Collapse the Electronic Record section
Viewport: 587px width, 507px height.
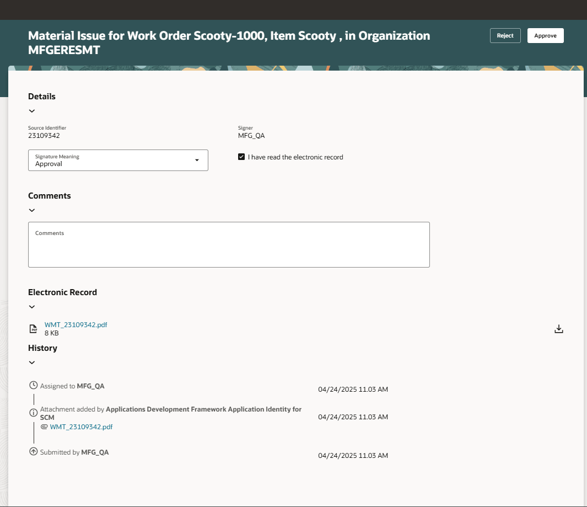pos(31,307)
